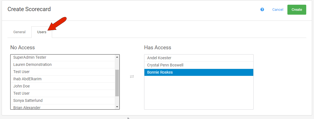Screen dimensions: 314x119
Task: Click the No Access scrollbar down arrow
Action: 117,107
